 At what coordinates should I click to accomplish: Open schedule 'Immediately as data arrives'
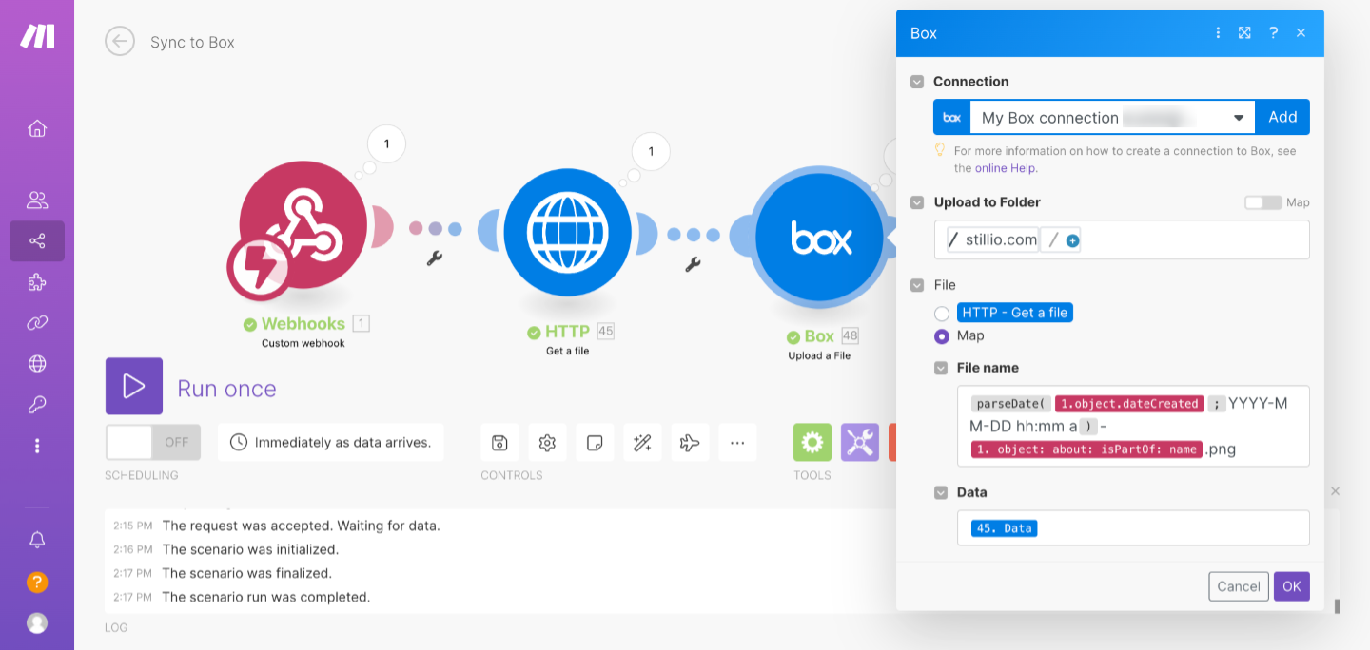tap(331, 443)
